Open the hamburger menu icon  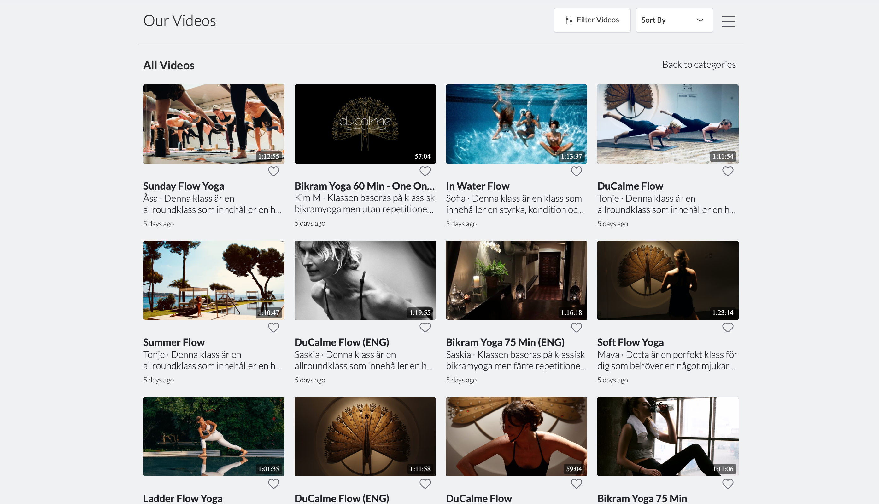click(x=728, y=21)
